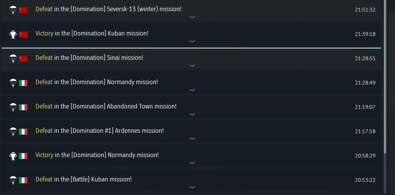Image resolution: width=395 pixels, height=195 pixels.
Task: Click the Italian flag on Normandy defeat
Action: (x=24, y=83)
